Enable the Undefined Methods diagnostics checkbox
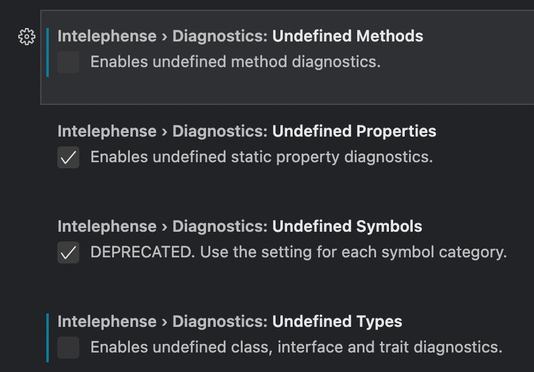 (68, 62)
